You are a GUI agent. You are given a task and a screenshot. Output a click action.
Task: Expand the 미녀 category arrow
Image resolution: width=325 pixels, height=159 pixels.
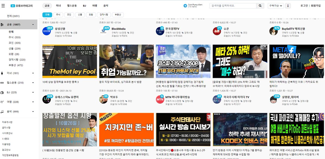coord(33,73)
